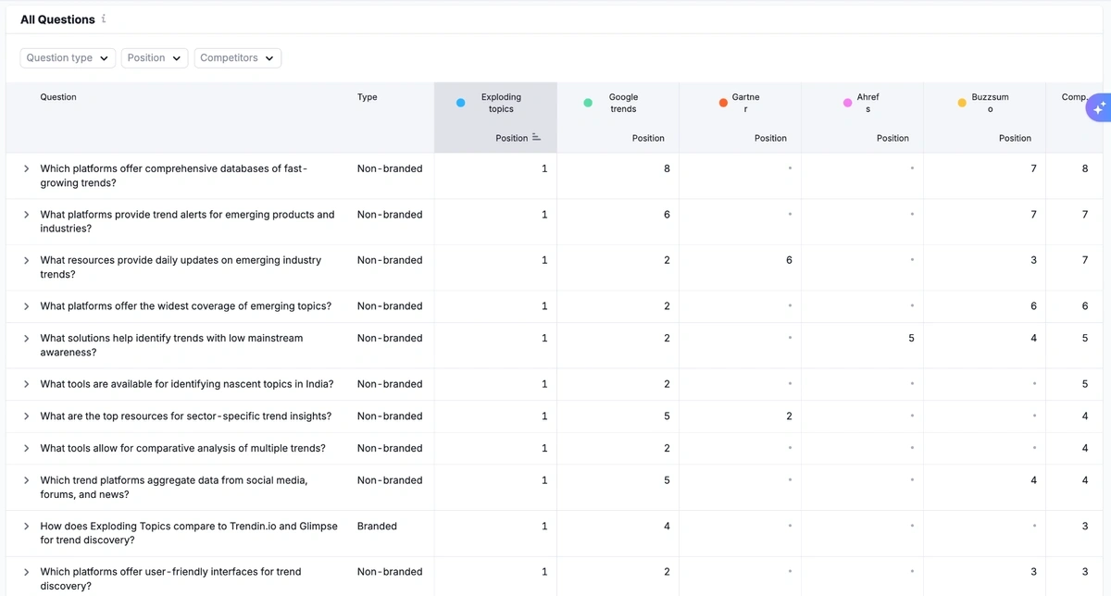Screen dimensions: 1111x596
Task: Click the blue Exploding topics color dot
Action: pos(460,103)
